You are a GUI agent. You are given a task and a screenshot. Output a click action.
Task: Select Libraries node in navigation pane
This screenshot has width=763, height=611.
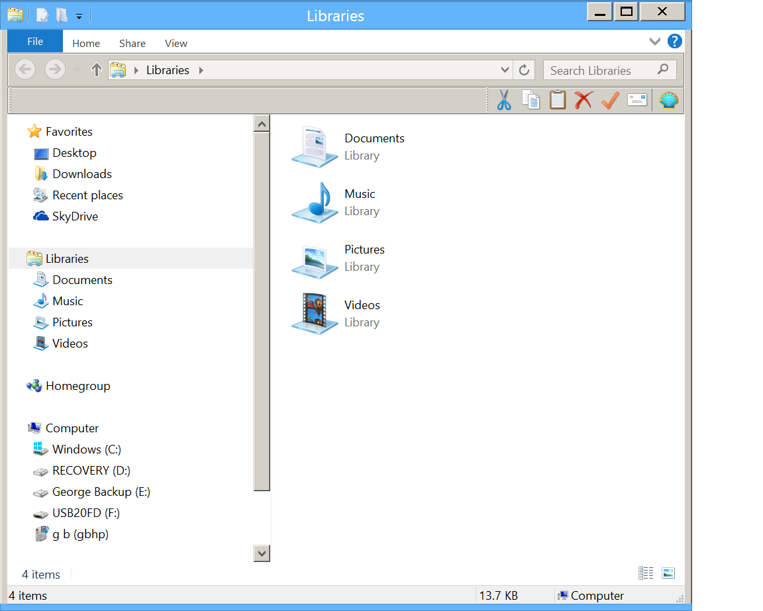[130, 258]
